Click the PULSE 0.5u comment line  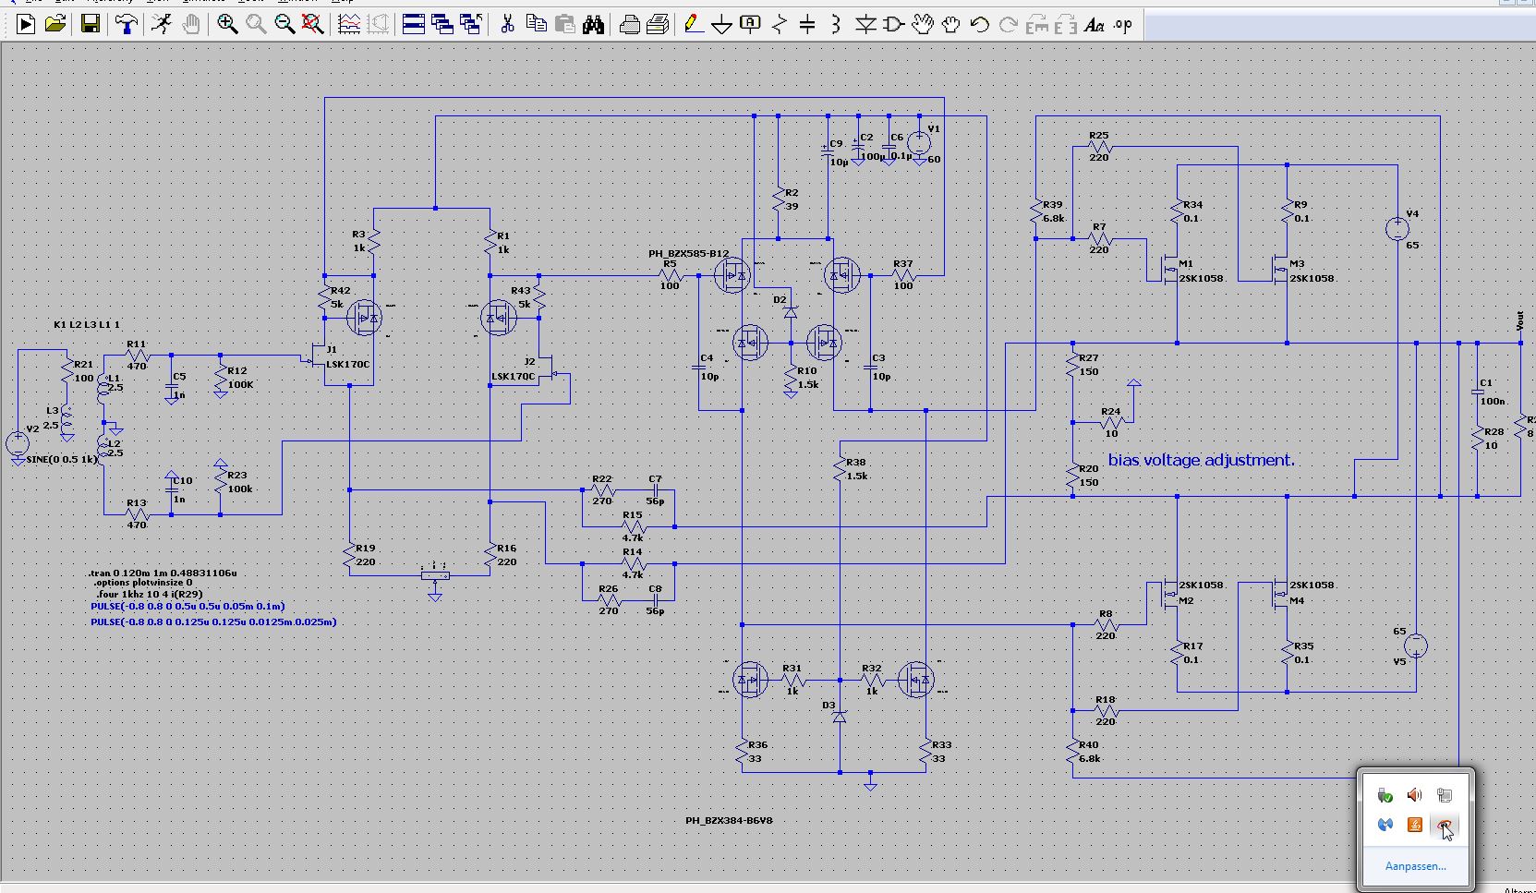click(187, 607)
